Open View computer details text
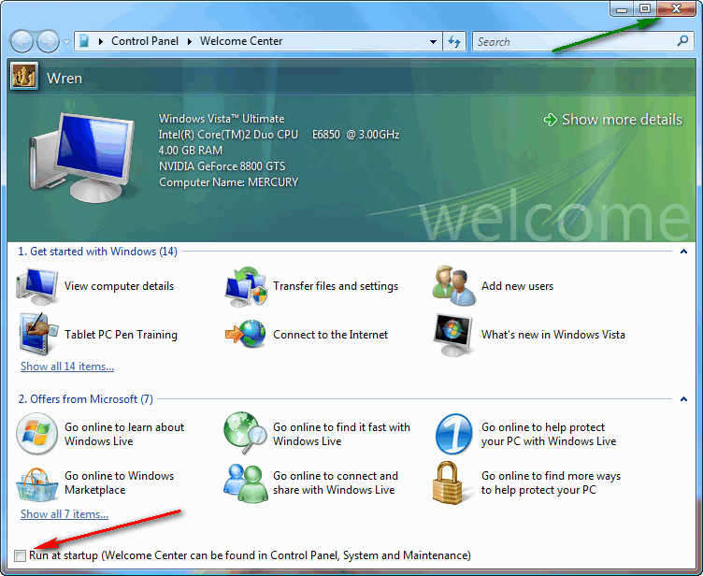 click(x=120, y=286)
